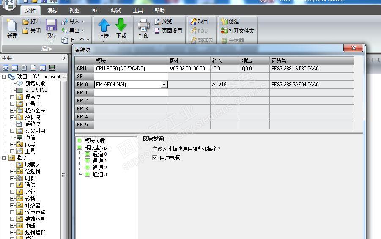Open the 视图 ribbon tab
The image size is (381, 239).
tap(74, 11)
